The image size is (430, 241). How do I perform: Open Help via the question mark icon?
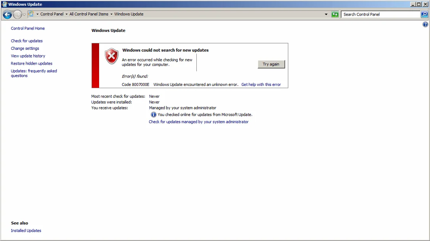click(425, 24)
